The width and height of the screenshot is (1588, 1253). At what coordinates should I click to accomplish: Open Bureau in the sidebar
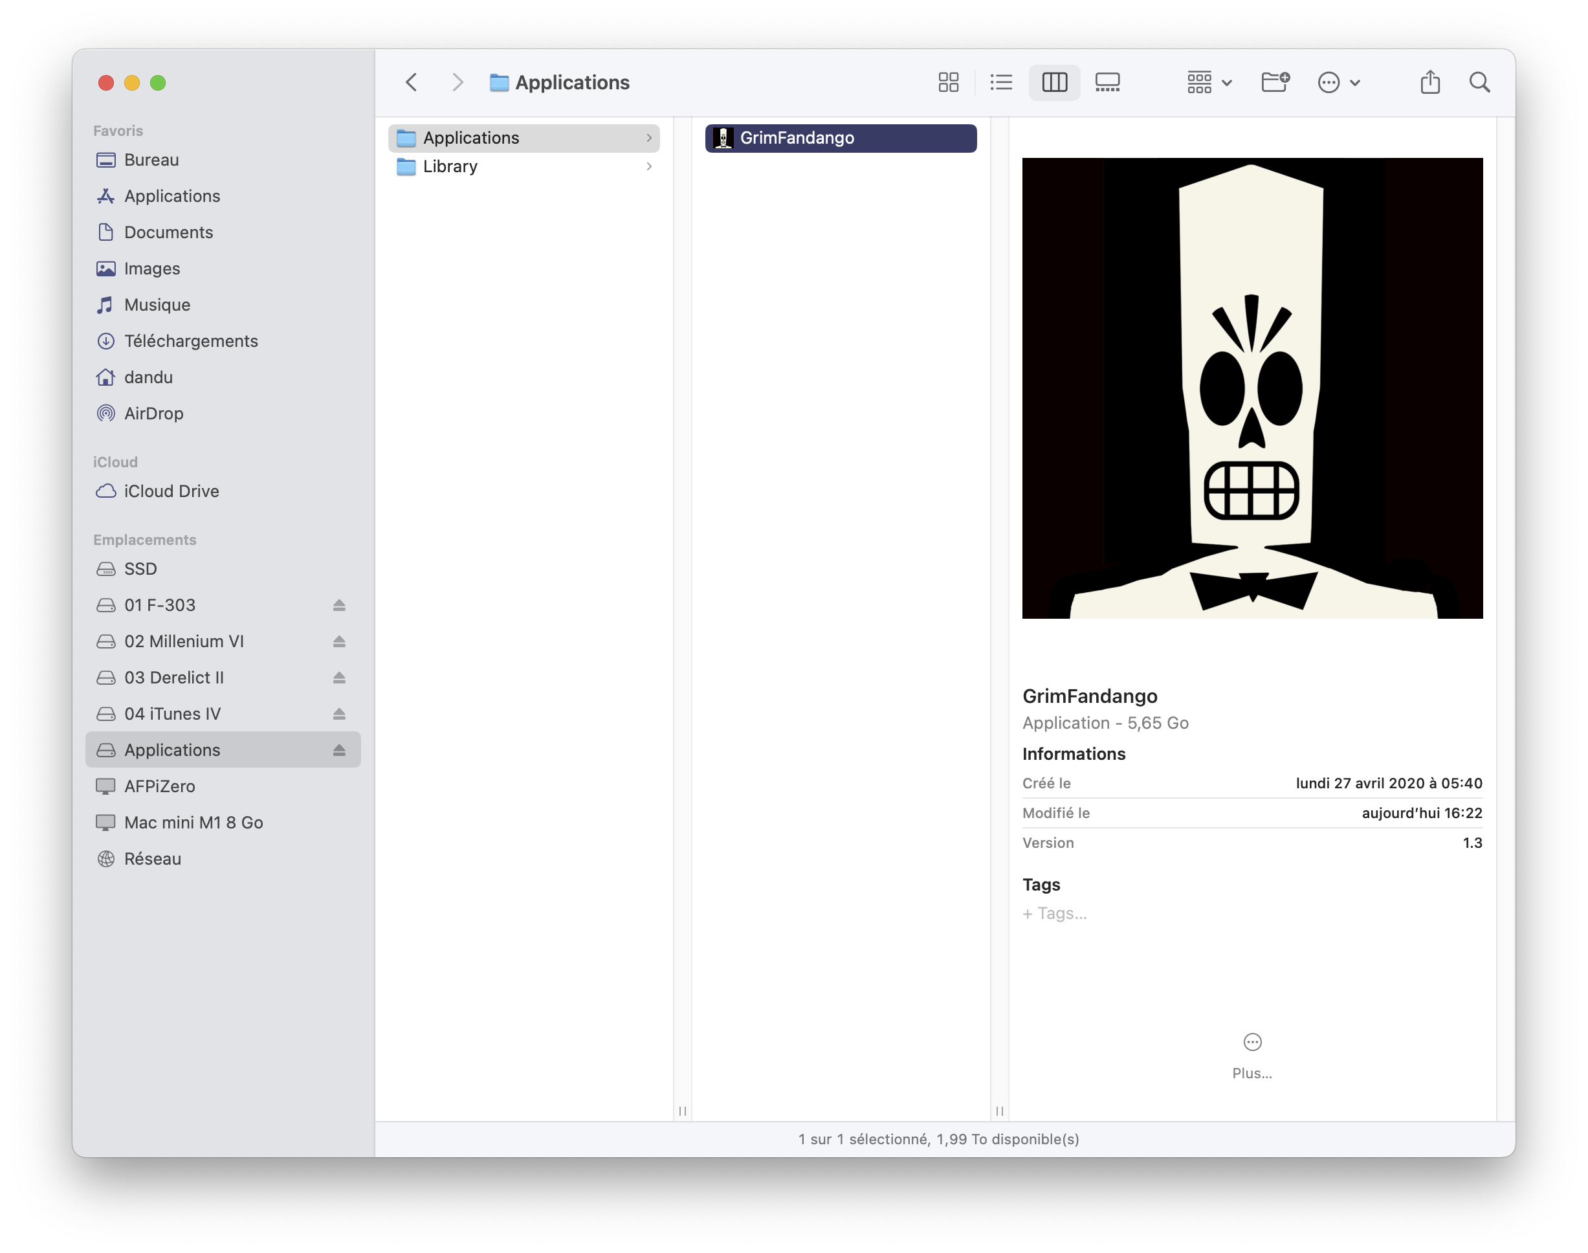pyautogui.click(x=223, y=160)
